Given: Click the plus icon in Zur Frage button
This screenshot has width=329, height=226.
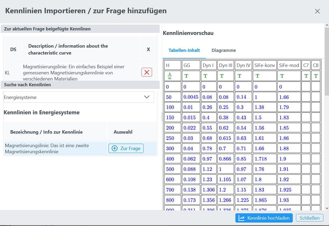Looking at the screenshot, I should point(115,148).
